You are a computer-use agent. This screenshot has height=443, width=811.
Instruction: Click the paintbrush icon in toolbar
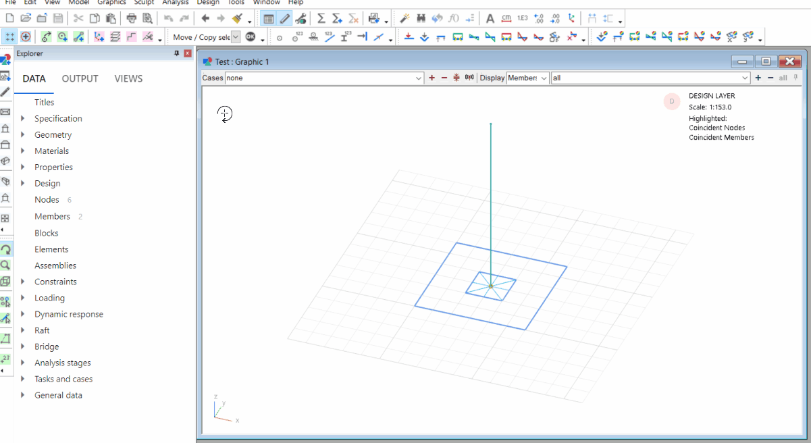(237, 18)
